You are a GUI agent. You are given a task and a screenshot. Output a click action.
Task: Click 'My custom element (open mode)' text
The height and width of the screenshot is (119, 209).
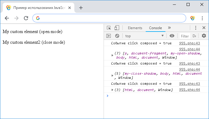(33, 32)
